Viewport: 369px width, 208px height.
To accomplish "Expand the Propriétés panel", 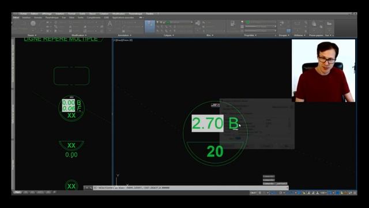I will tap(250, 35).
